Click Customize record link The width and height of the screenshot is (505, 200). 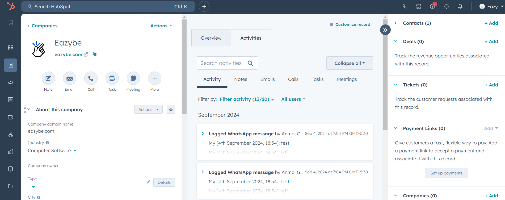click(350, 24)
